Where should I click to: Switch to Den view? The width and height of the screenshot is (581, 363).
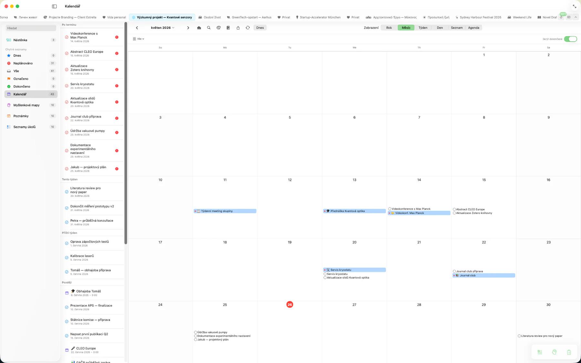(x=440, y=28)
